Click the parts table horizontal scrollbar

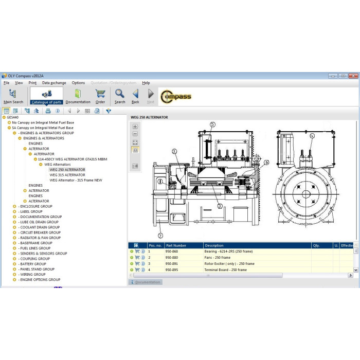pos(208,275)
